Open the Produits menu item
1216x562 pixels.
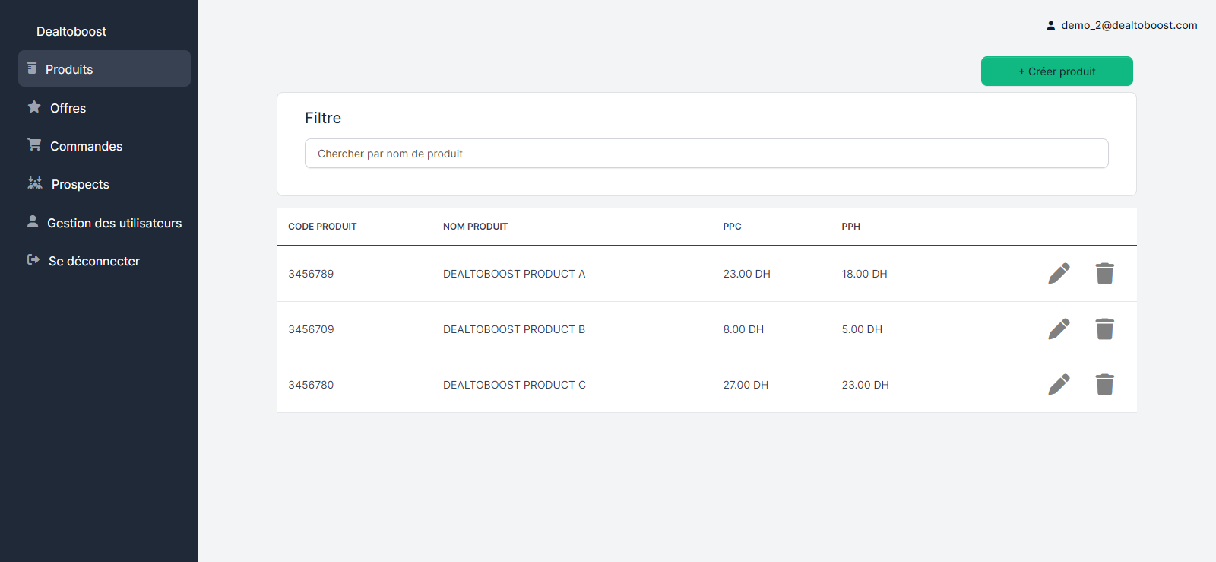(104, 68)
